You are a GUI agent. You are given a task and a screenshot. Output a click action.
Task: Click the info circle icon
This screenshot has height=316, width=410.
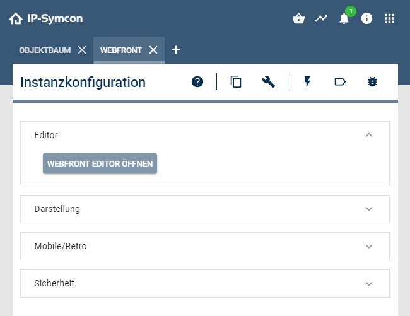click(366, 18)
